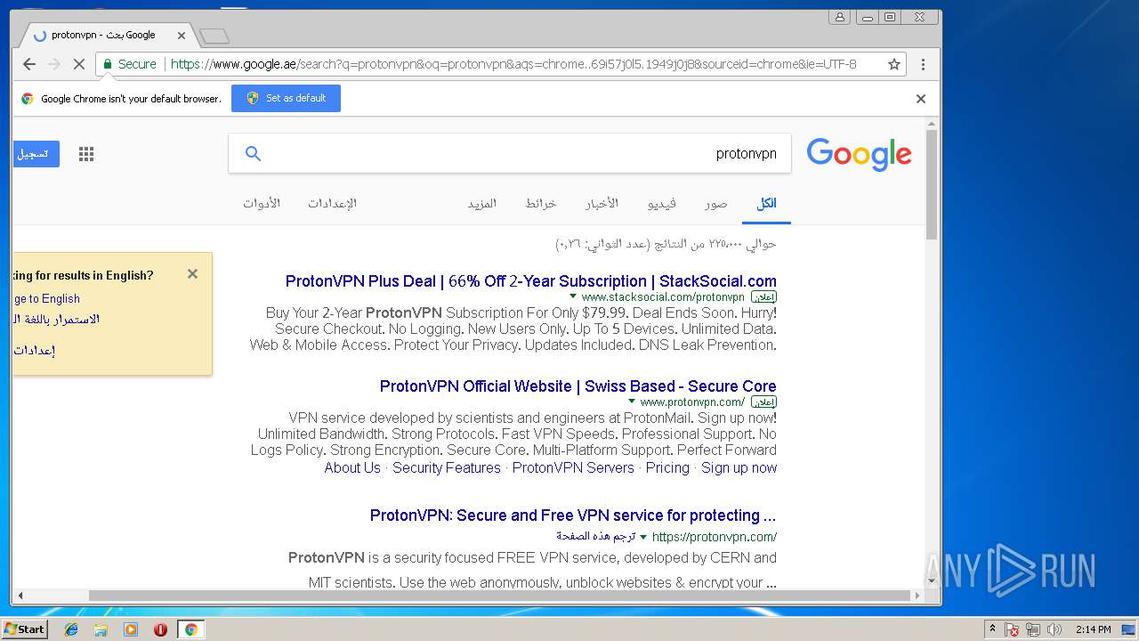Viewport: 1139px width, 641px height.
Task: Click www.stacksocial.com/protonvpn green URL text
Action: tap(663, 297)
